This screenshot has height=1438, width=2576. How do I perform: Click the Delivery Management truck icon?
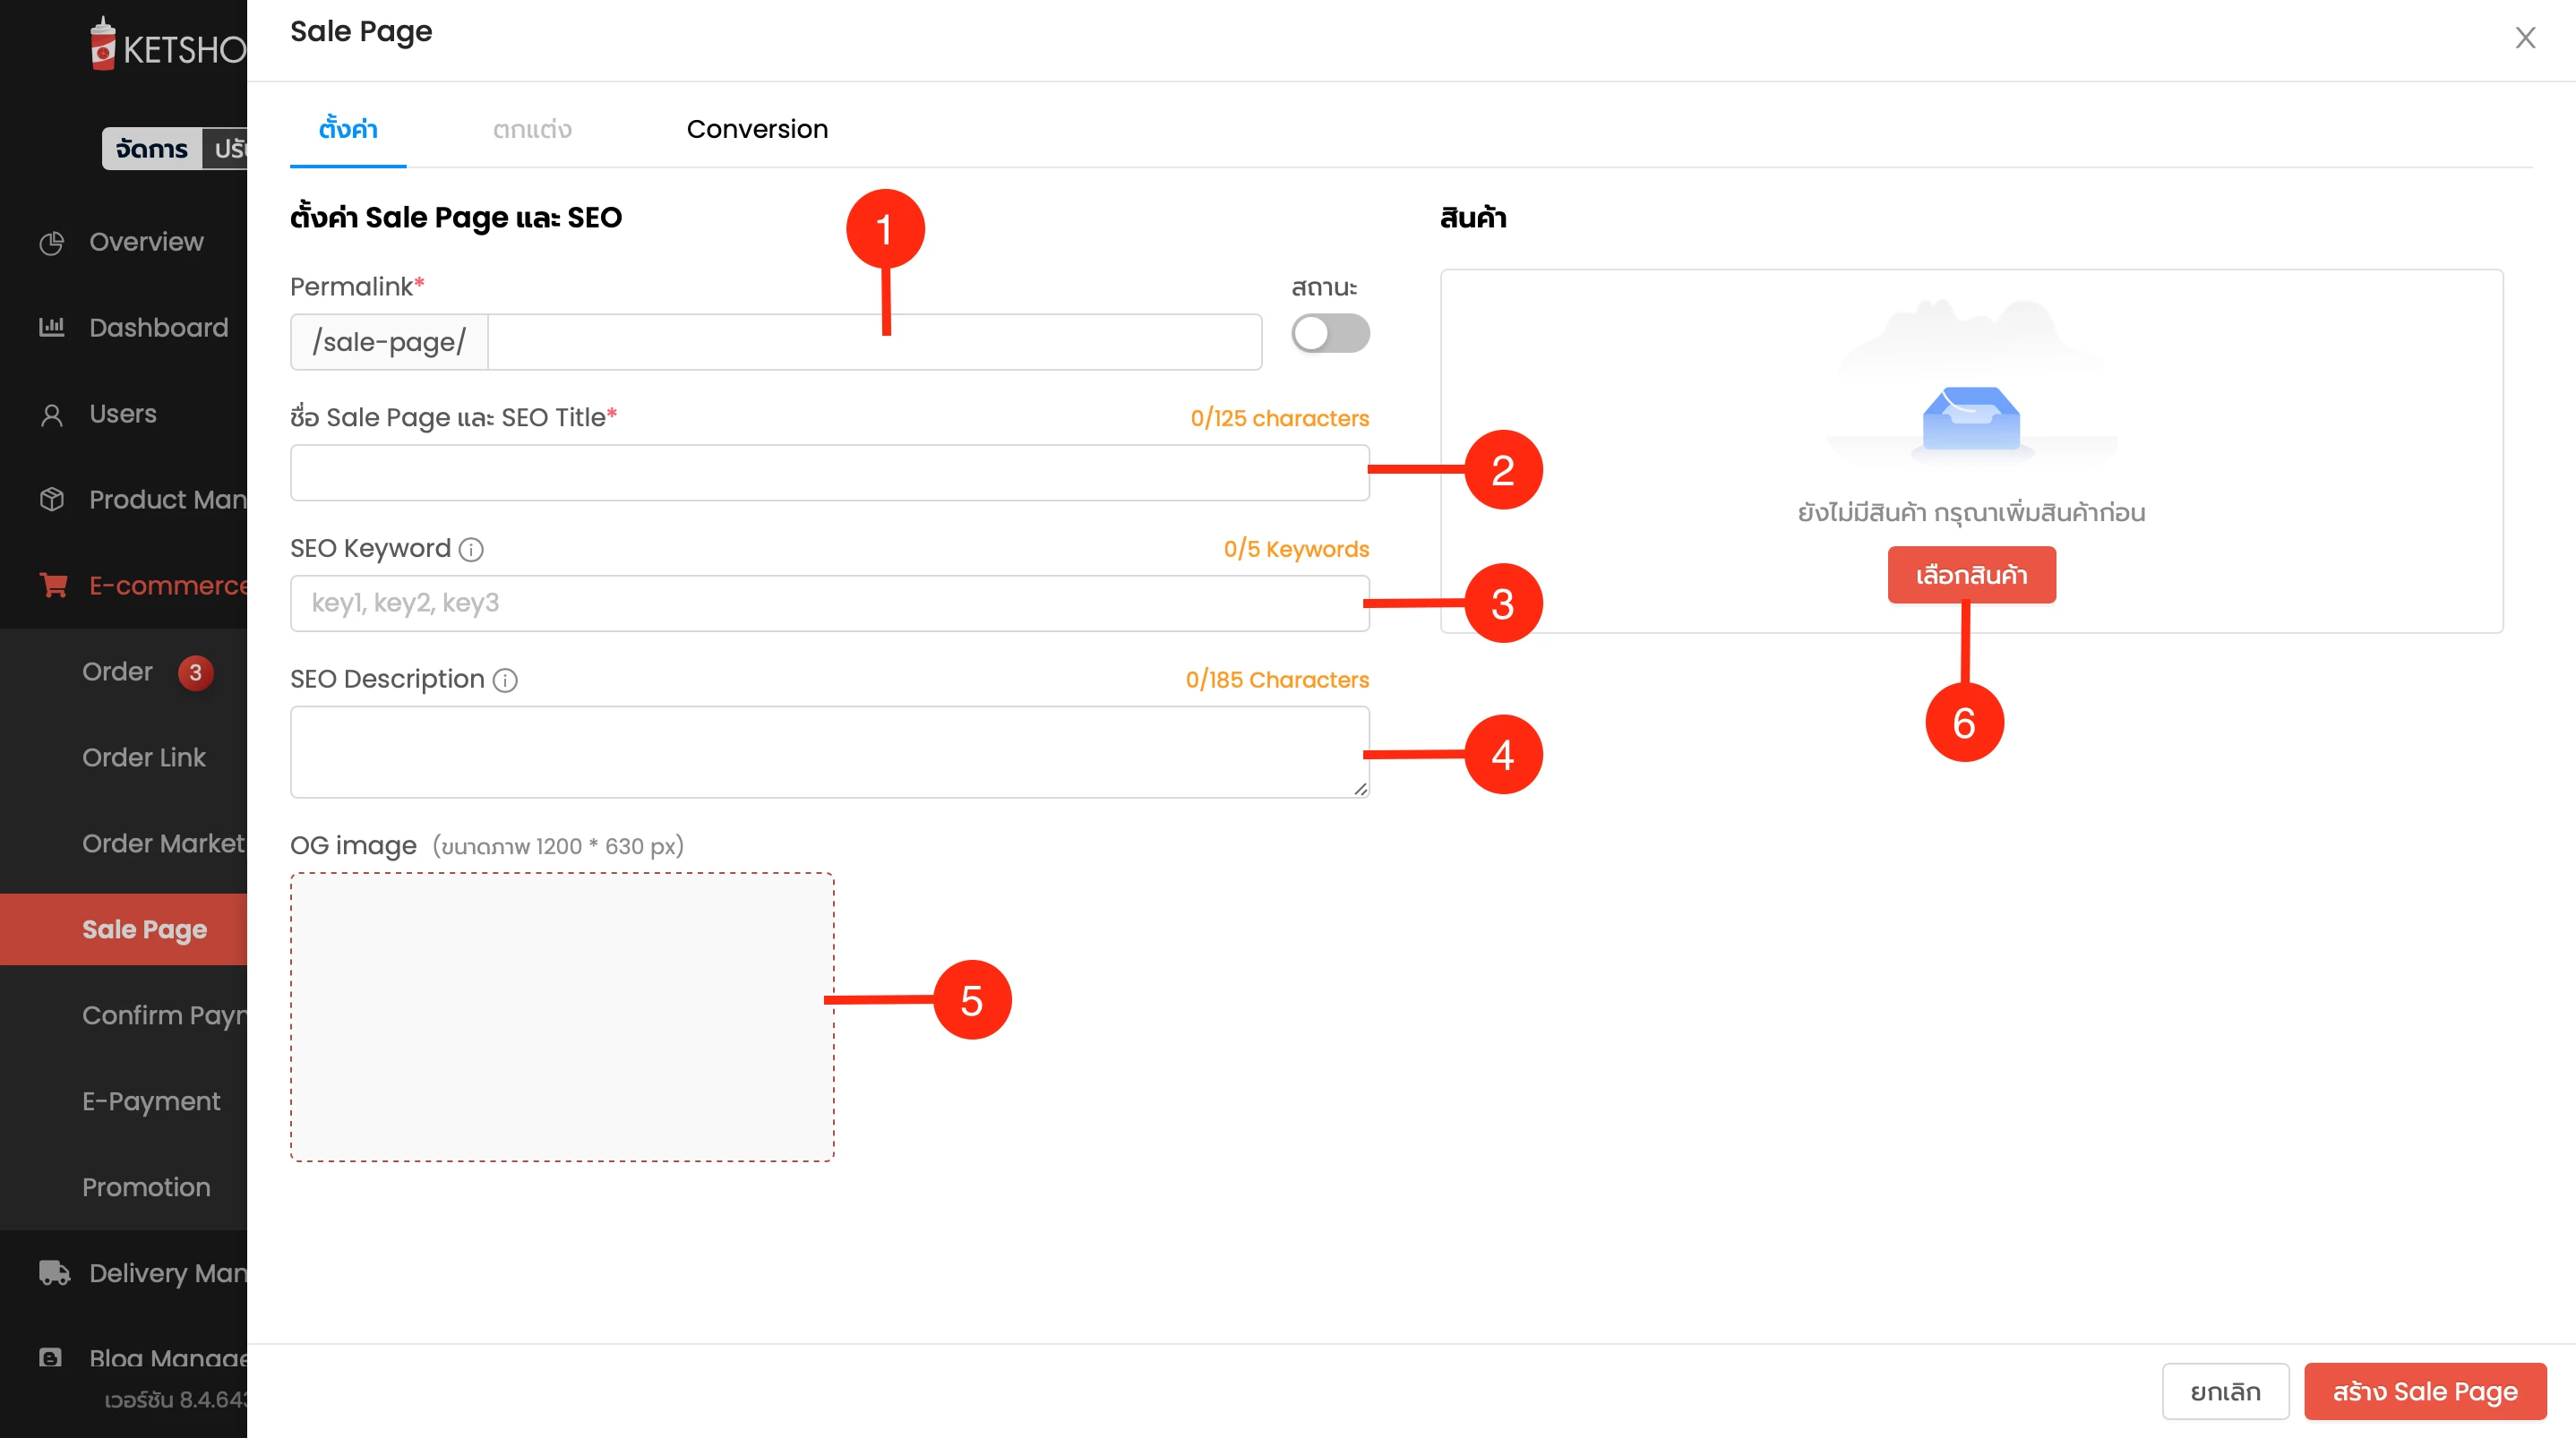[54, 1272]
